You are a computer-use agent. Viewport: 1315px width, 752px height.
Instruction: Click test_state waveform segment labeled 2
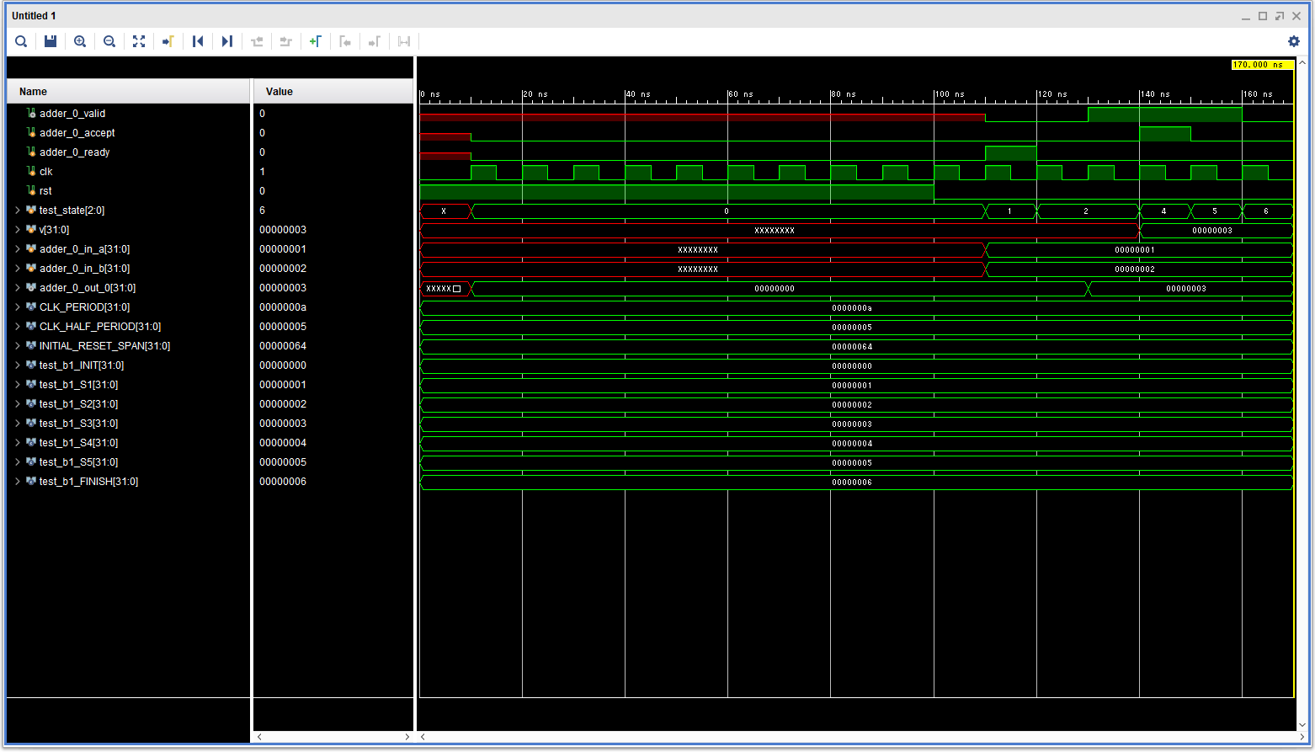point(1086,211)
